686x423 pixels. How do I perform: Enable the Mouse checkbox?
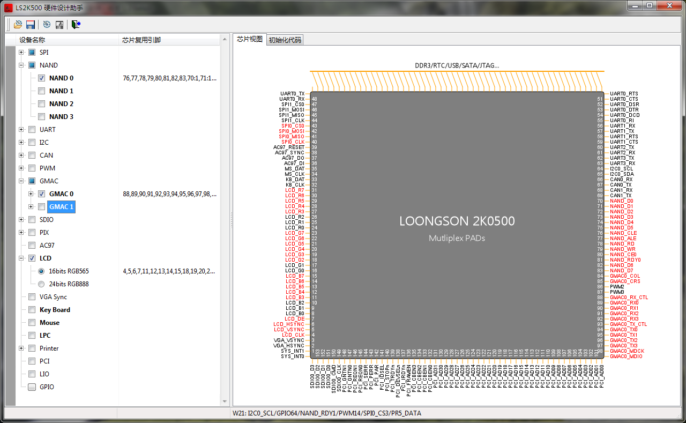[x=32, y=323]
